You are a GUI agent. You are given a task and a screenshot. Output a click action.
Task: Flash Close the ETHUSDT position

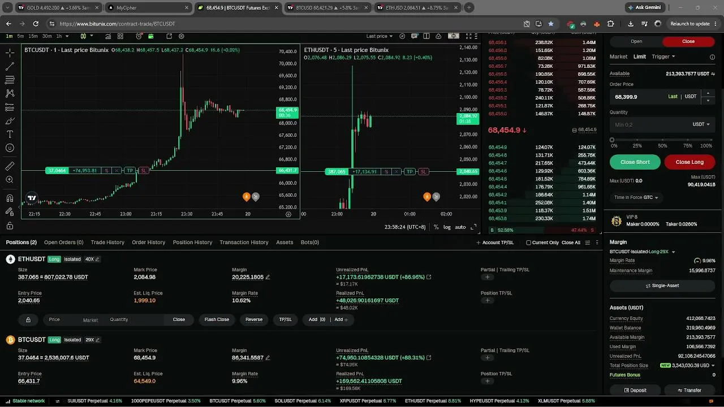[x=217, y=320]
